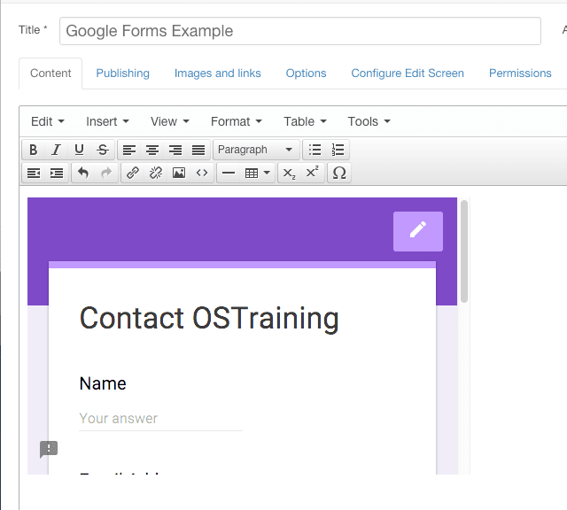
Task: Open table dropdown arrow
Action: 267,174
